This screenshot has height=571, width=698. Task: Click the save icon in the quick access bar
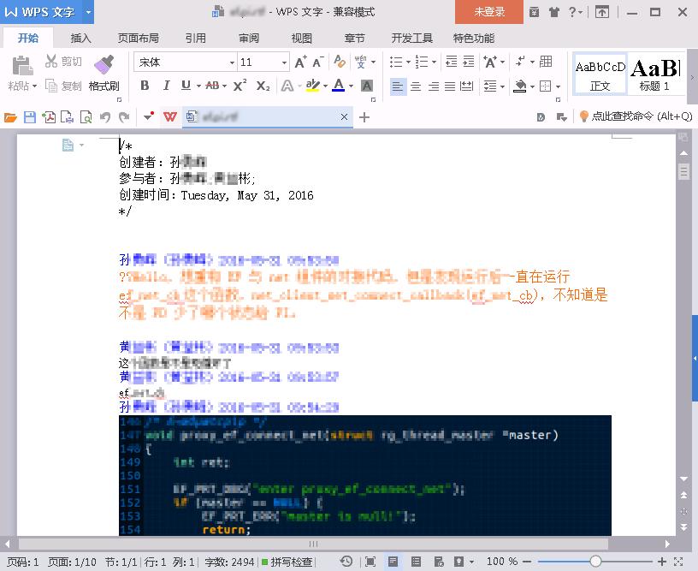[30, 117]
